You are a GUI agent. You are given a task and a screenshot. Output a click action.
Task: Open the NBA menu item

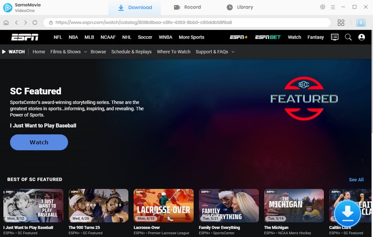[74, 37]
